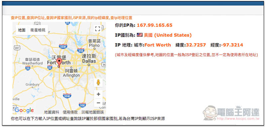Viewport: 266px width, 127px height.
Task: Click the 美國 (United States) country text
Action: coord(168,35)
